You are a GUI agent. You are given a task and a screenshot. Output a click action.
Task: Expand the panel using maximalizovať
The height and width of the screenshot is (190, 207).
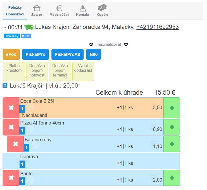coord(109,44)
